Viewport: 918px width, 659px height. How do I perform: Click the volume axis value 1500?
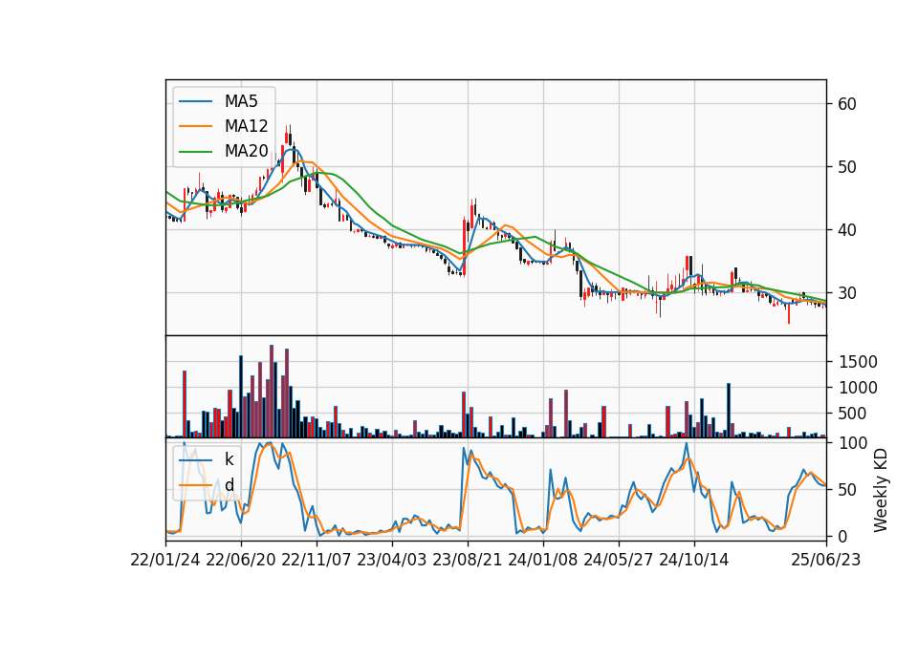[858, 362]
